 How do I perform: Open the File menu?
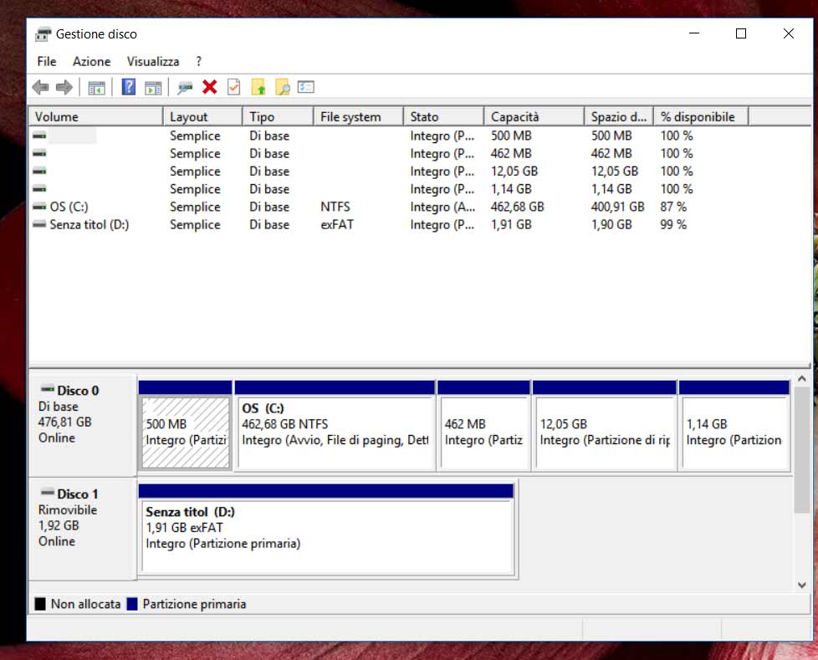point(47,62)
